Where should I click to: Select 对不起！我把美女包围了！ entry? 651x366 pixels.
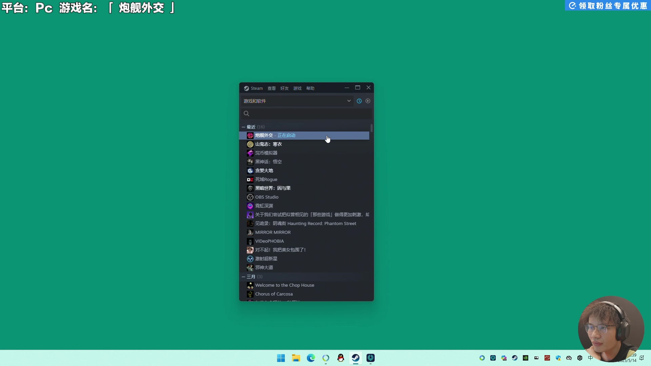click(304, 250)
